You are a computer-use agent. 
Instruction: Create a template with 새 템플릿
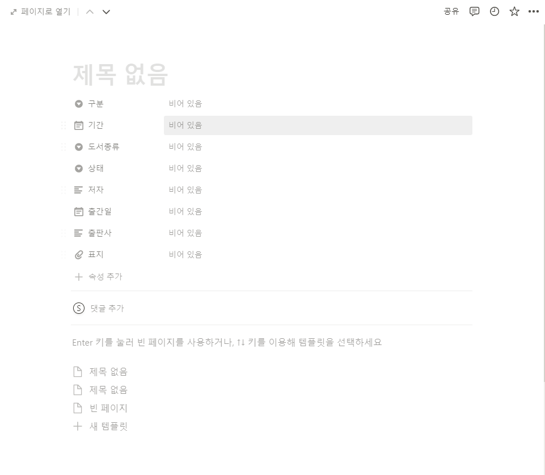(100, 426)
